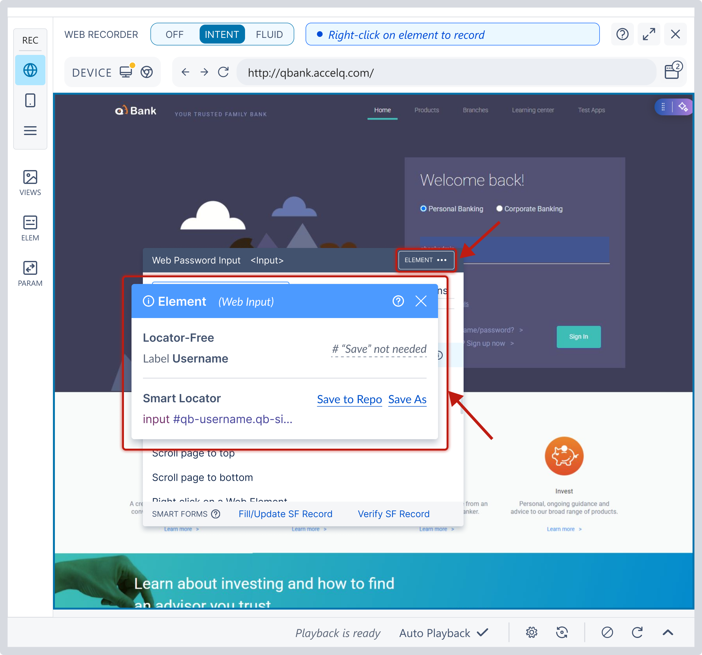Expand recorder to full screen
The width and height of the screenshot is (702, 655).
[649, 34]
